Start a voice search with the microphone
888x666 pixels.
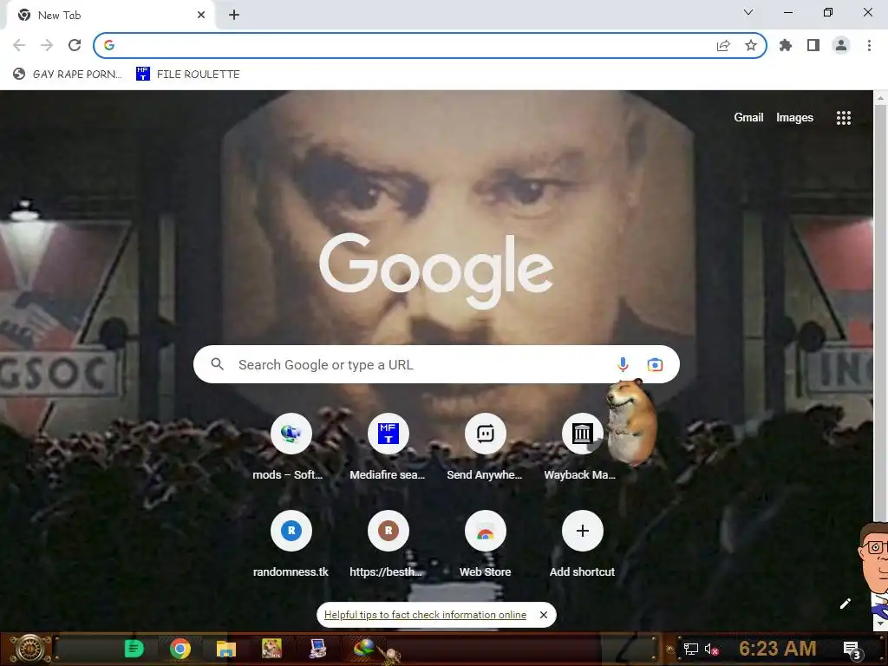tap(623, 365)
